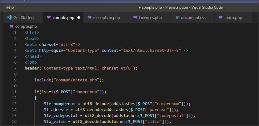
Task: Click the PHP elephant icon on Licences.php tab
Action: click(135, 17)
